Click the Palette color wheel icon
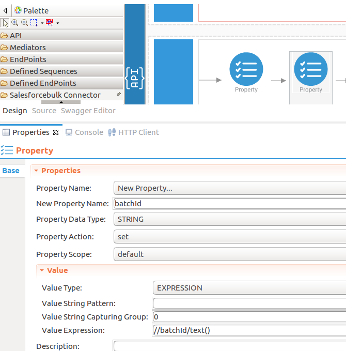The width and height of the screenshot is (346, 351). pyautogui.click(x=18, y=10)
